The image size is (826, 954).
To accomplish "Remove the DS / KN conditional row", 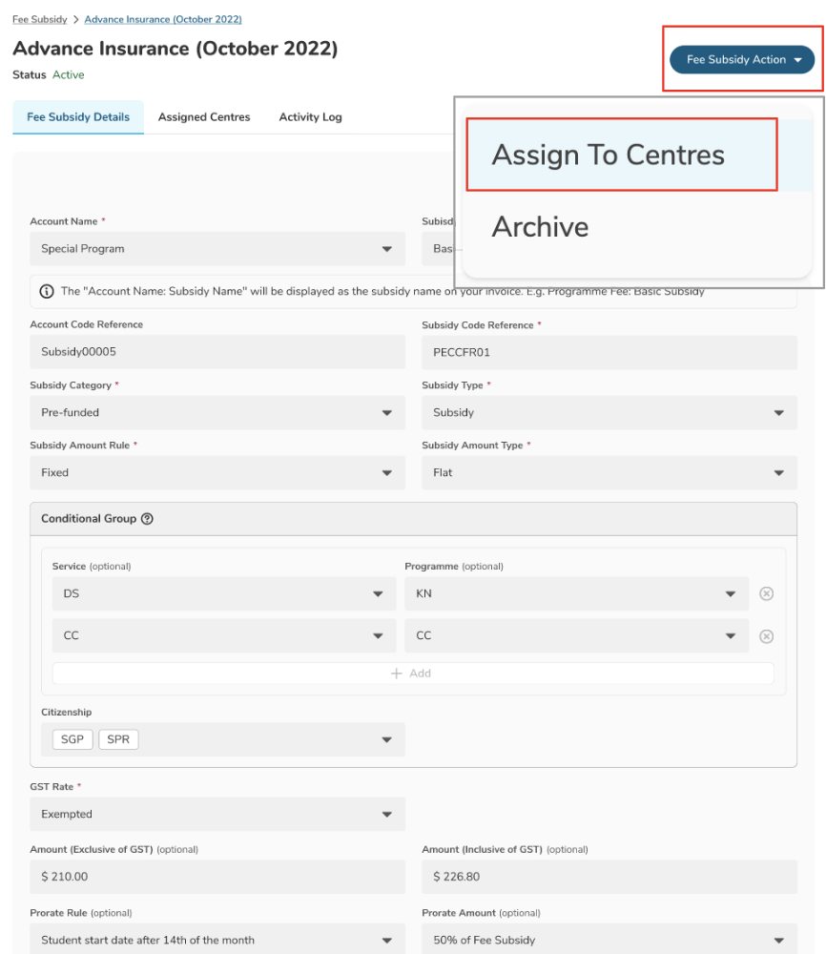I will [766, 593].
